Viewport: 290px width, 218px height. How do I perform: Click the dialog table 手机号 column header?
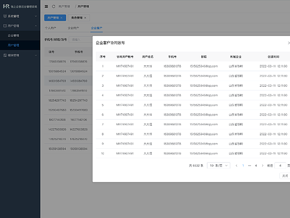172,56
